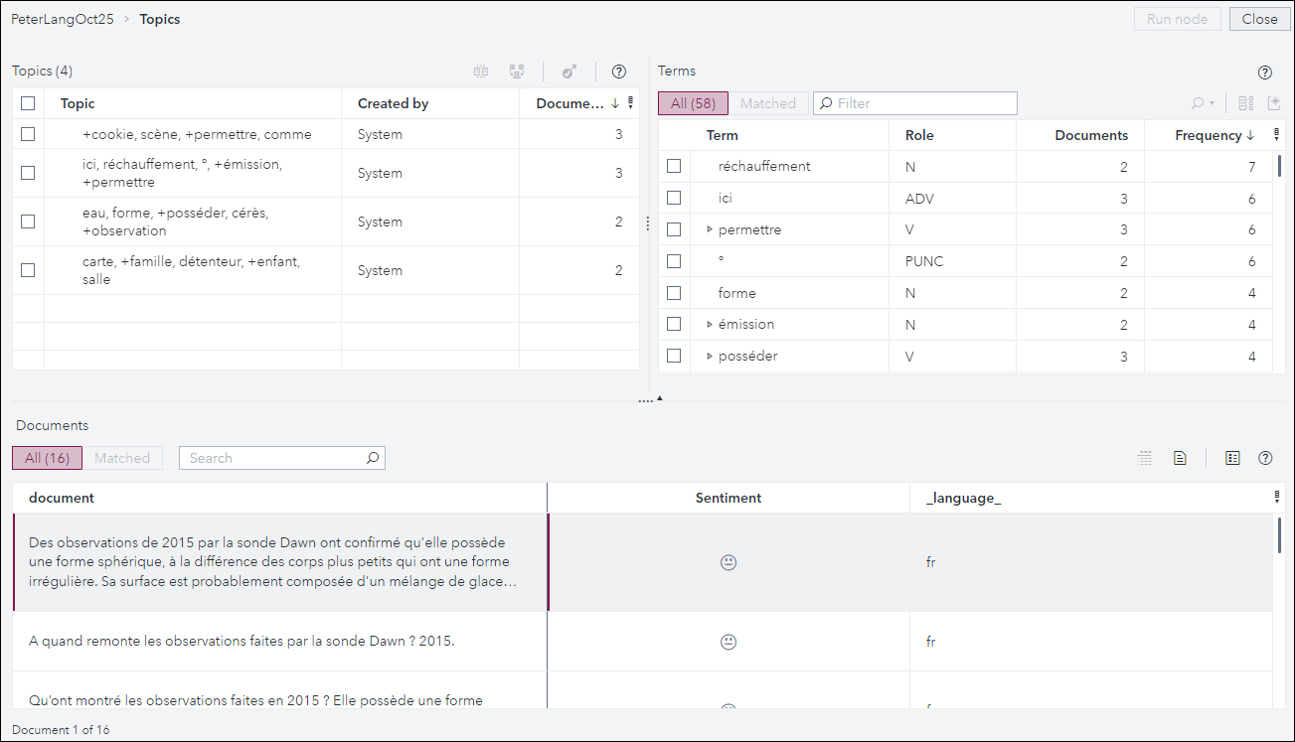Click the help icon above the Topics table

619,71
